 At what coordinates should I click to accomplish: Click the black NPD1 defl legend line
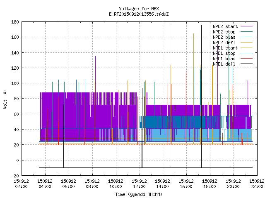click(247, 64)
